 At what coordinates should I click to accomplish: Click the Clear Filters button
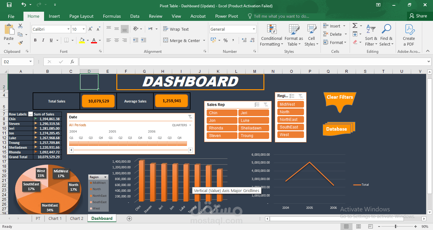pos(339,97)
